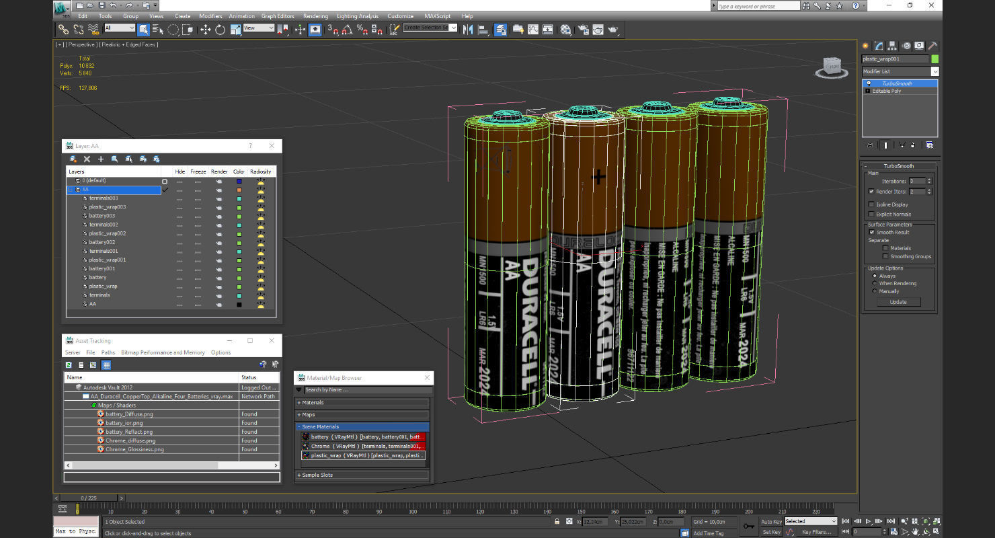Click the Render Production teapot icon
The width and height of the screenshot is (995, 538).
point(612,30)
